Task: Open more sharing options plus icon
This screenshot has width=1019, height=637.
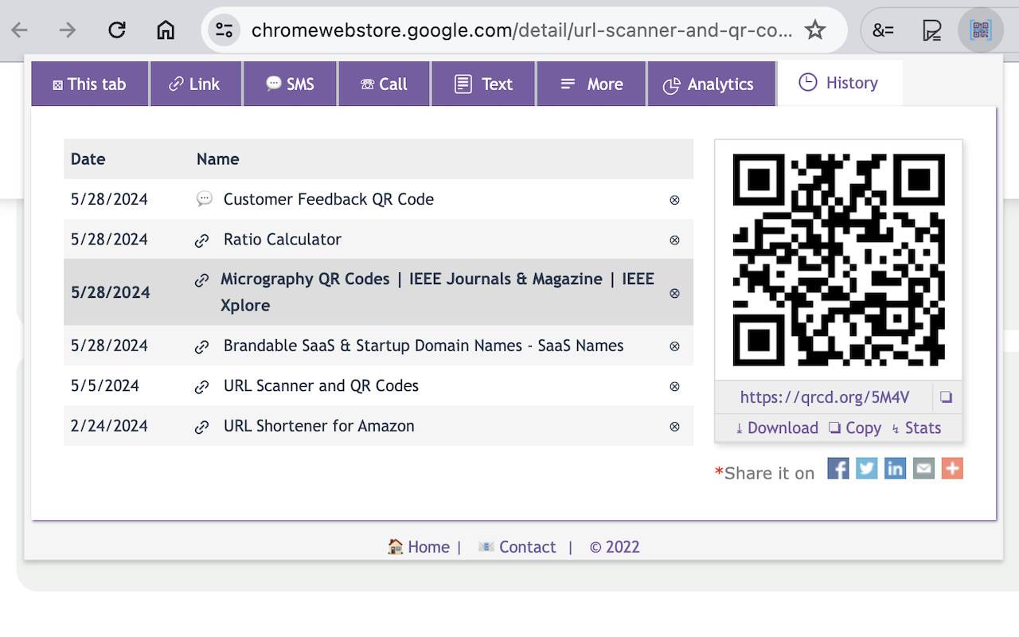Action: point(952,468)
